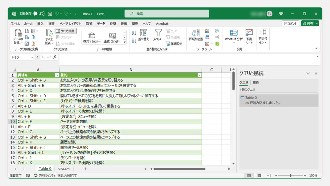Click the Text to Columns (区切り位置) icon

(196, 35)
